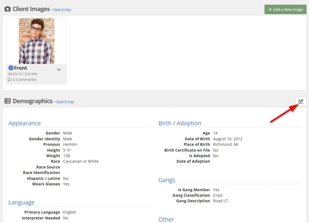Viewport: 309px width, 223px height.
Task: Click Primary Language value English
Action: [70, 212]
